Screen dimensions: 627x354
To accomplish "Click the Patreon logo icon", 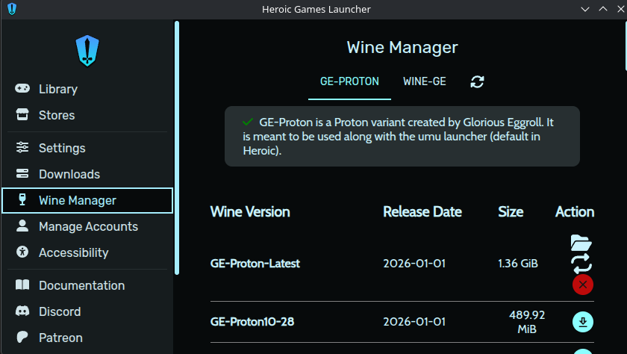I will tap(22, 338).
